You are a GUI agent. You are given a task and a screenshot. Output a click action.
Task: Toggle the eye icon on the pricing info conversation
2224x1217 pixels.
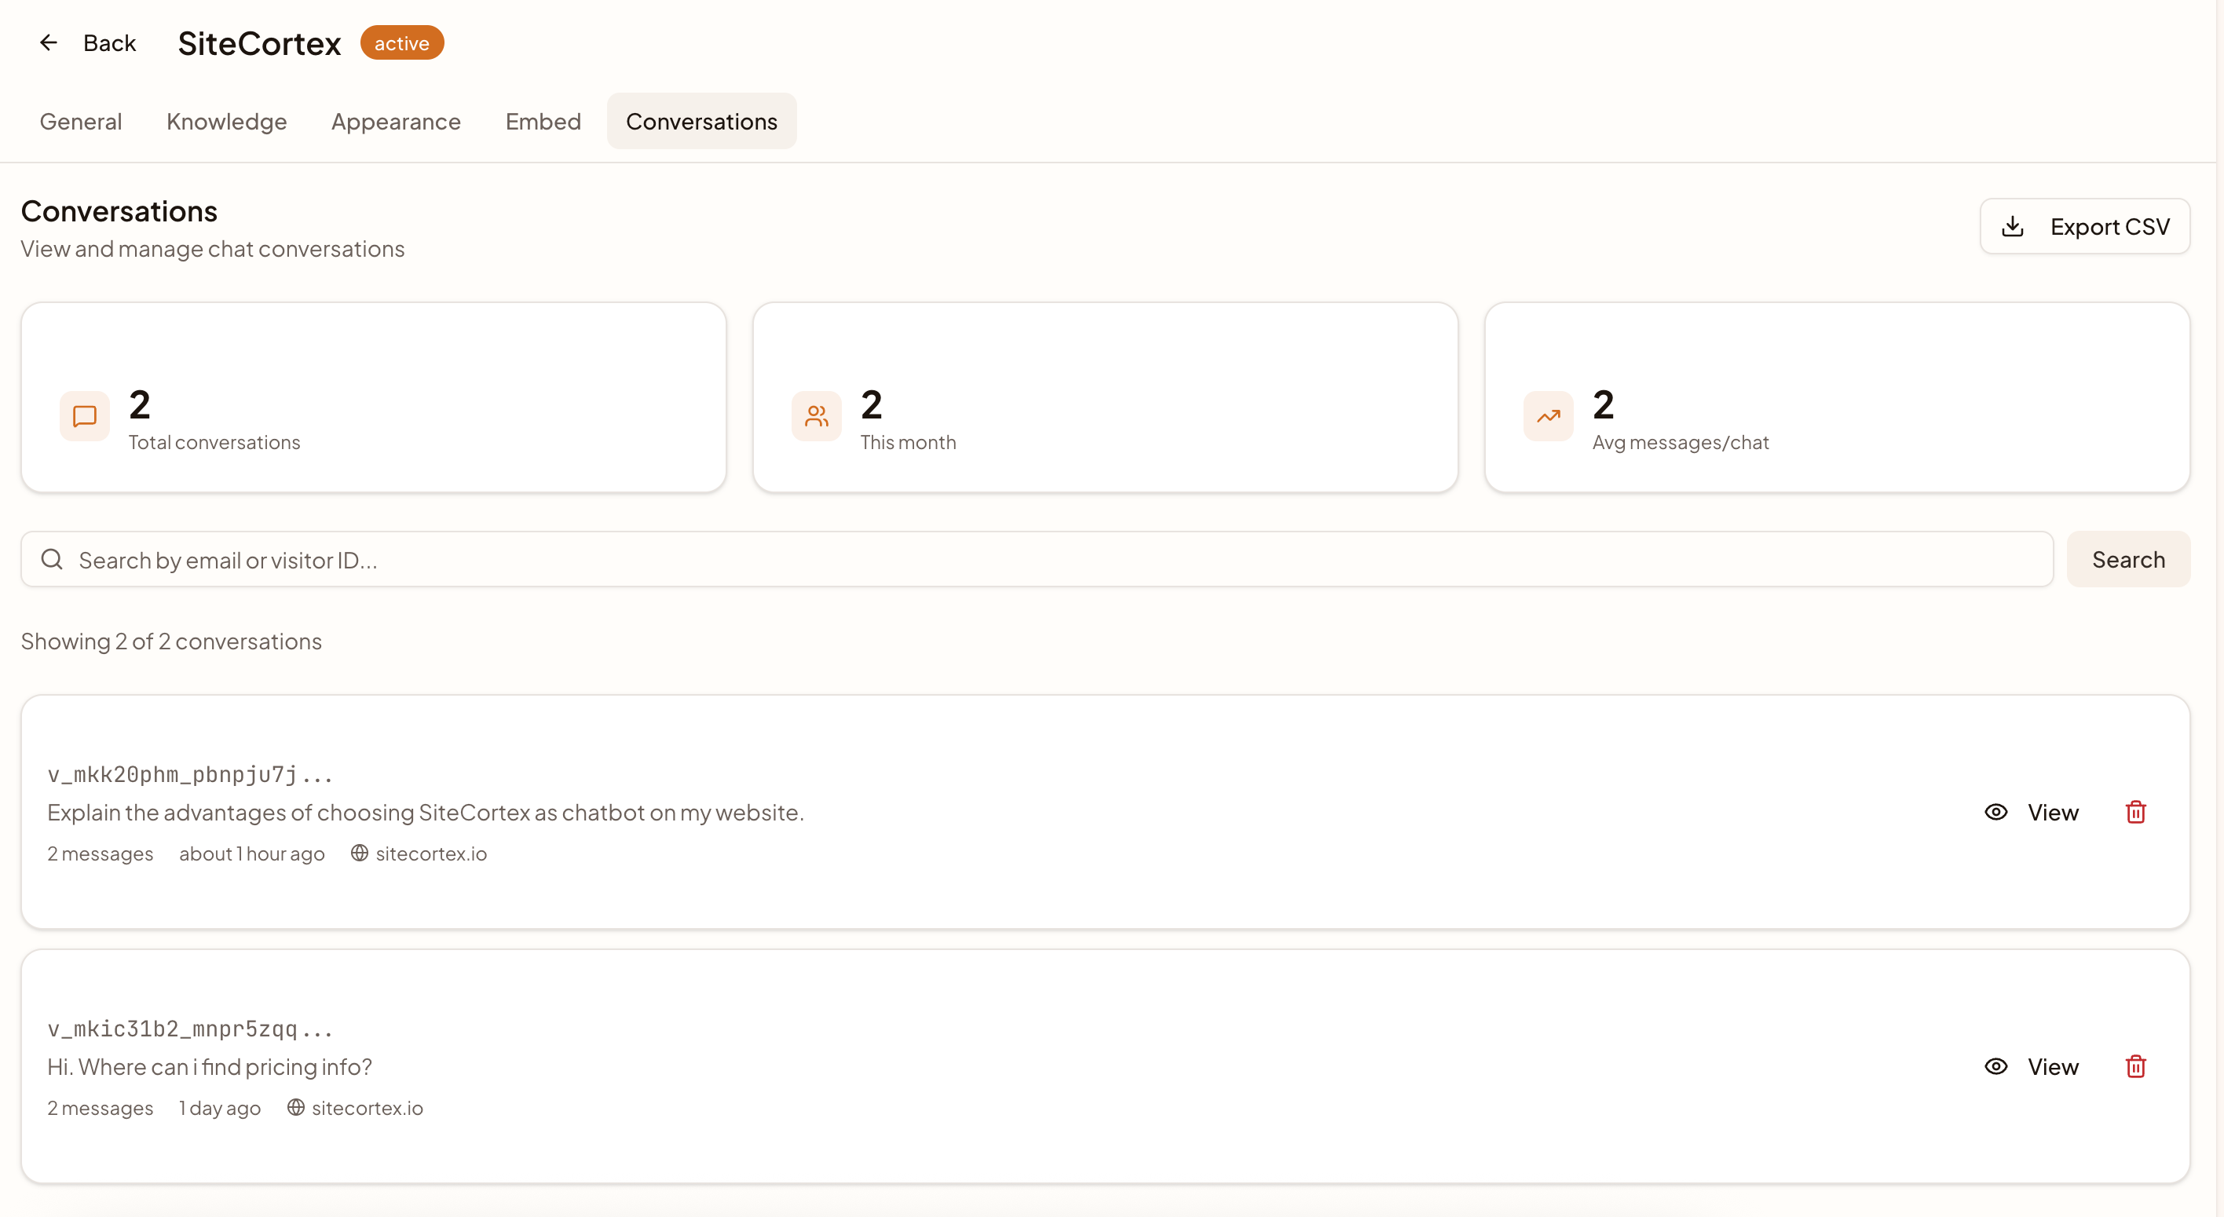(x=1996, y=1066)
